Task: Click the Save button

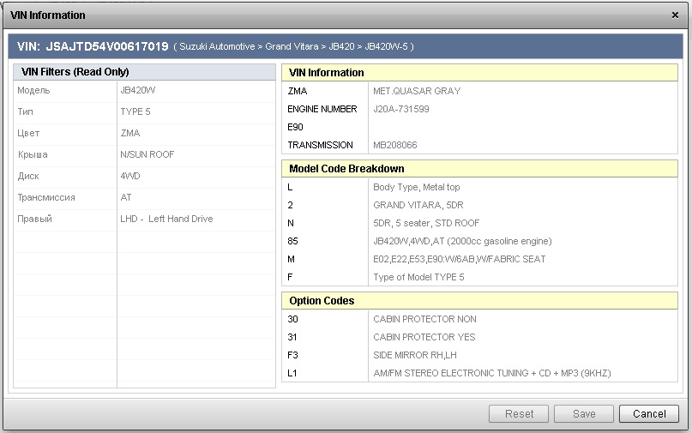Action: click(x=584, y=414)
